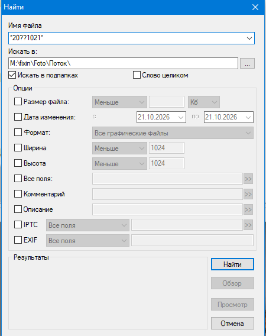Open file size Меньше comparison dropdown

[x=119, y=102]
